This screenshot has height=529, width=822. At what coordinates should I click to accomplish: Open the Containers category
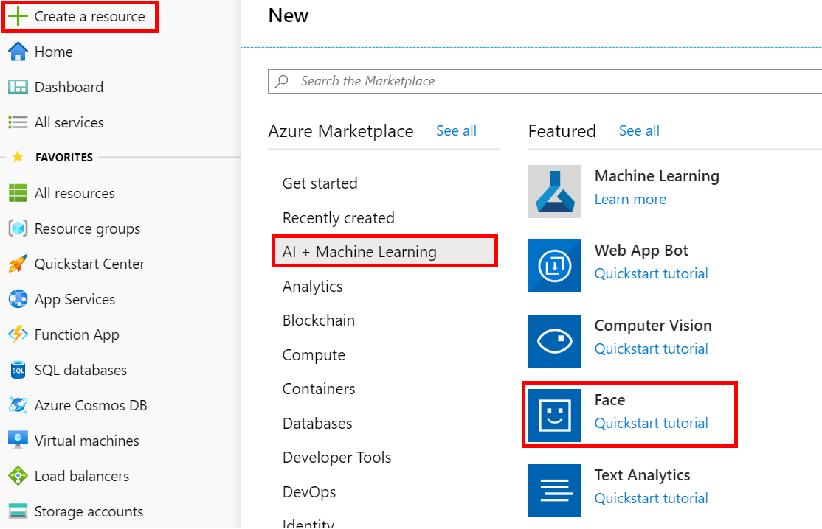(319, 389)
